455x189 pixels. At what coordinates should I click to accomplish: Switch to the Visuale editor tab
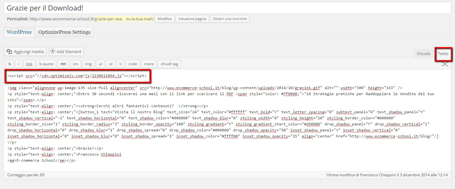(x=423, y=54)
